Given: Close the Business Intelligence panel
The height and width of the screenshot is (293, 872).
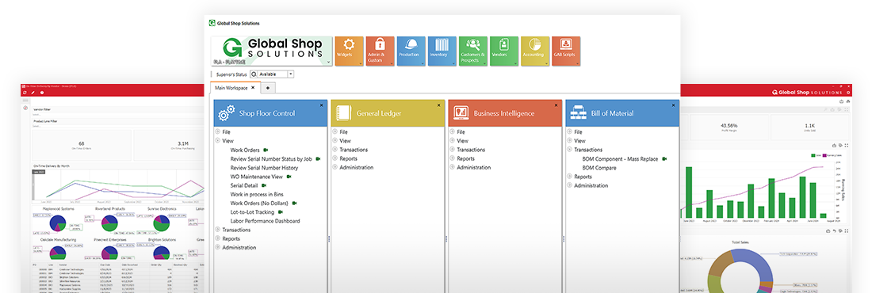Looking at the screenshot, I should [x=556, y=105].
